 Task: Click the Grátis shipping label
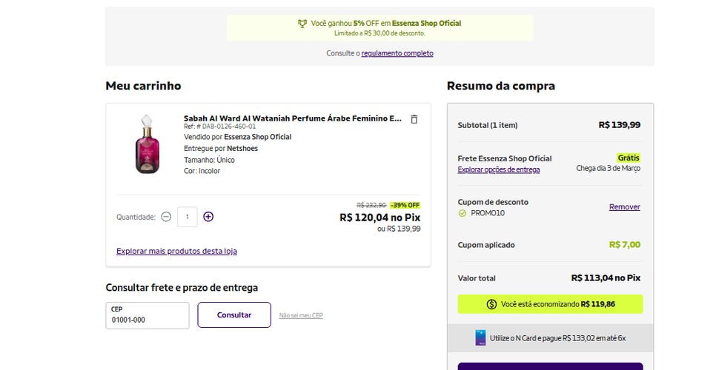pos(629,158)
